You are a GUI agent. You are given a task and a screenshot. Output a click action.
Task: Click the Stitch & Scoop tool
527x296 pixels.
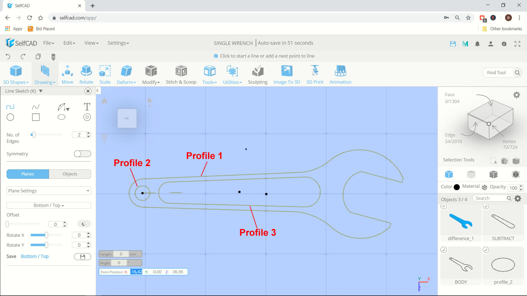coord(181,74)
